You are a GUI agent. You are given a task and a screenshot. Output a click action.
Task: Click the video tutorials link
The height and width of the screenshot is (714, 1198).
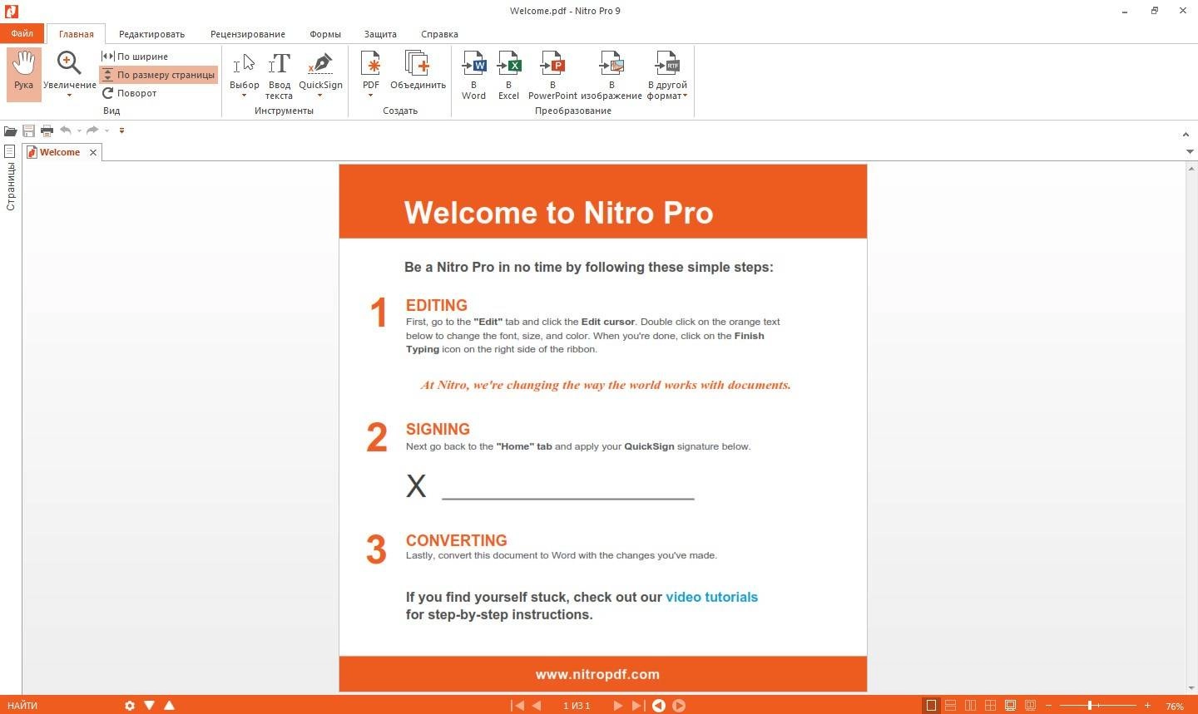click(x=711, y=597)
